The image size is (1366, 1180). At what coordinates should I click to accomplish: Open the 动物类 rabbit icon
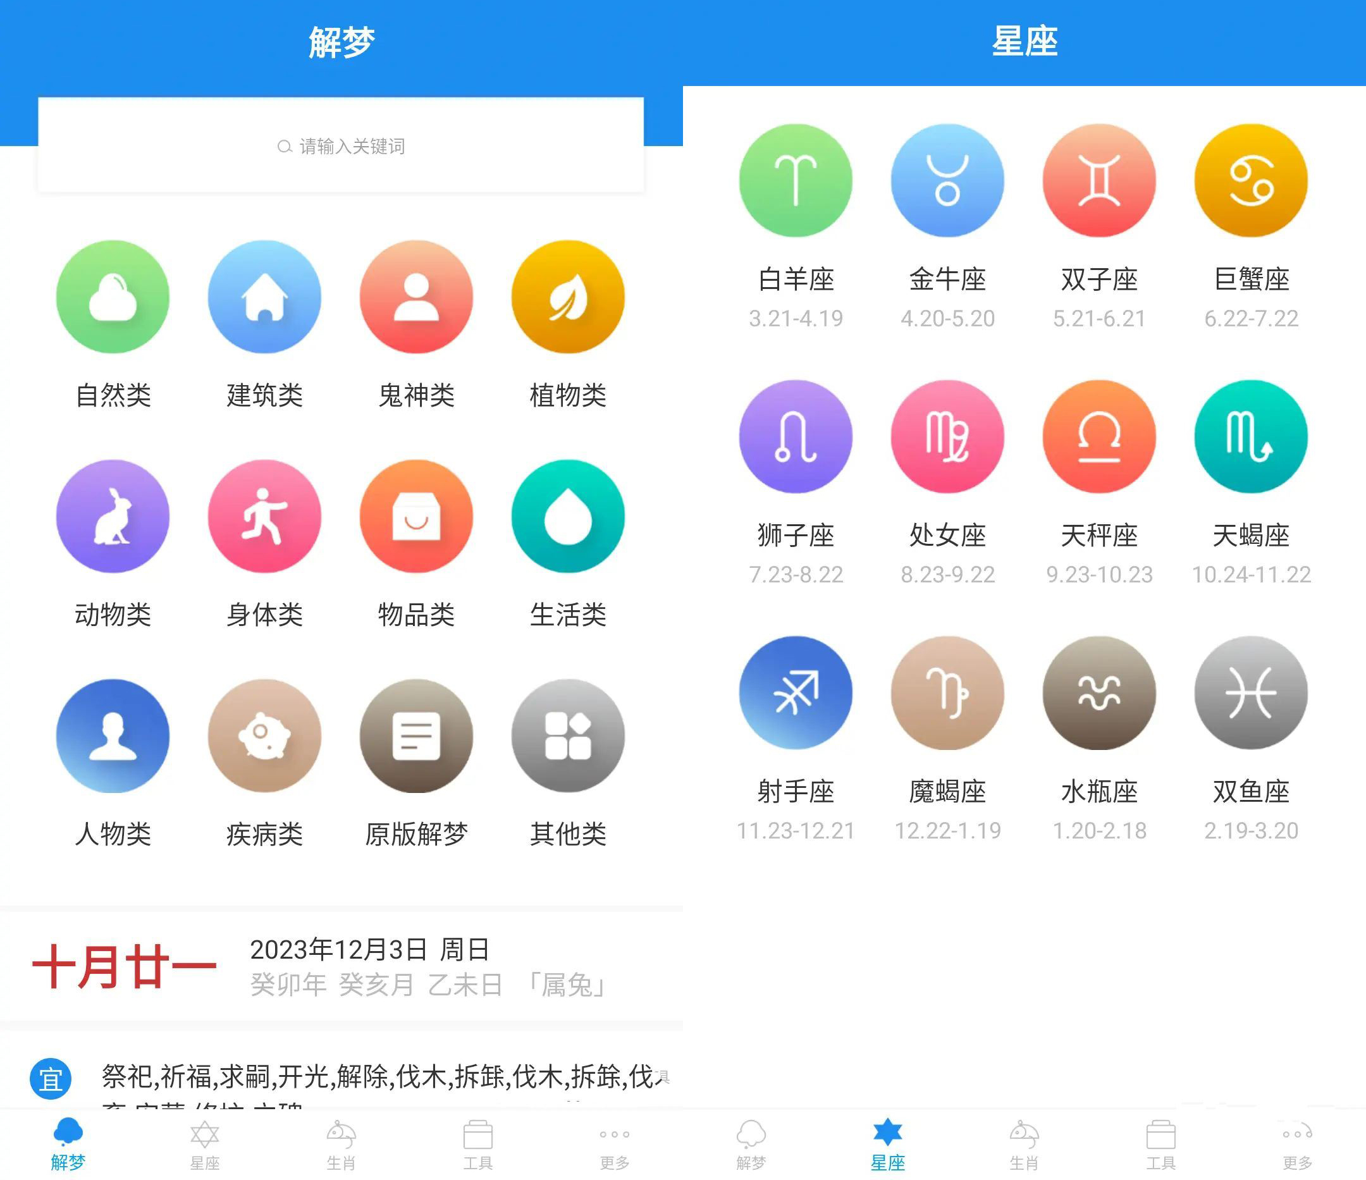113,516
